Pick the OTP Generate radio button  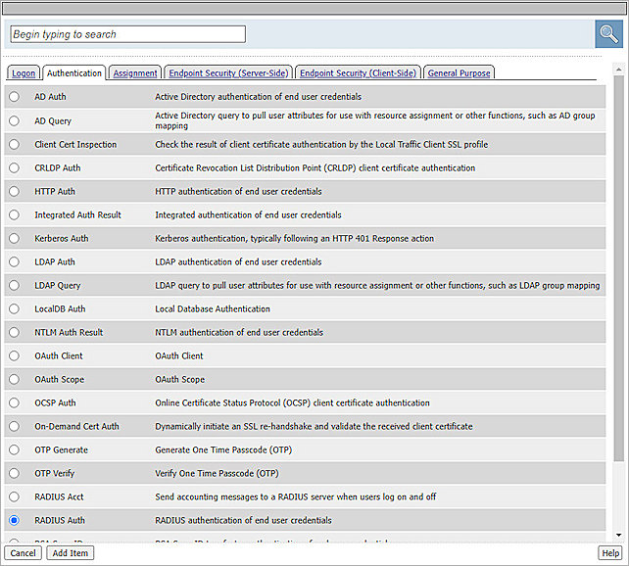[x=14, y=449]
